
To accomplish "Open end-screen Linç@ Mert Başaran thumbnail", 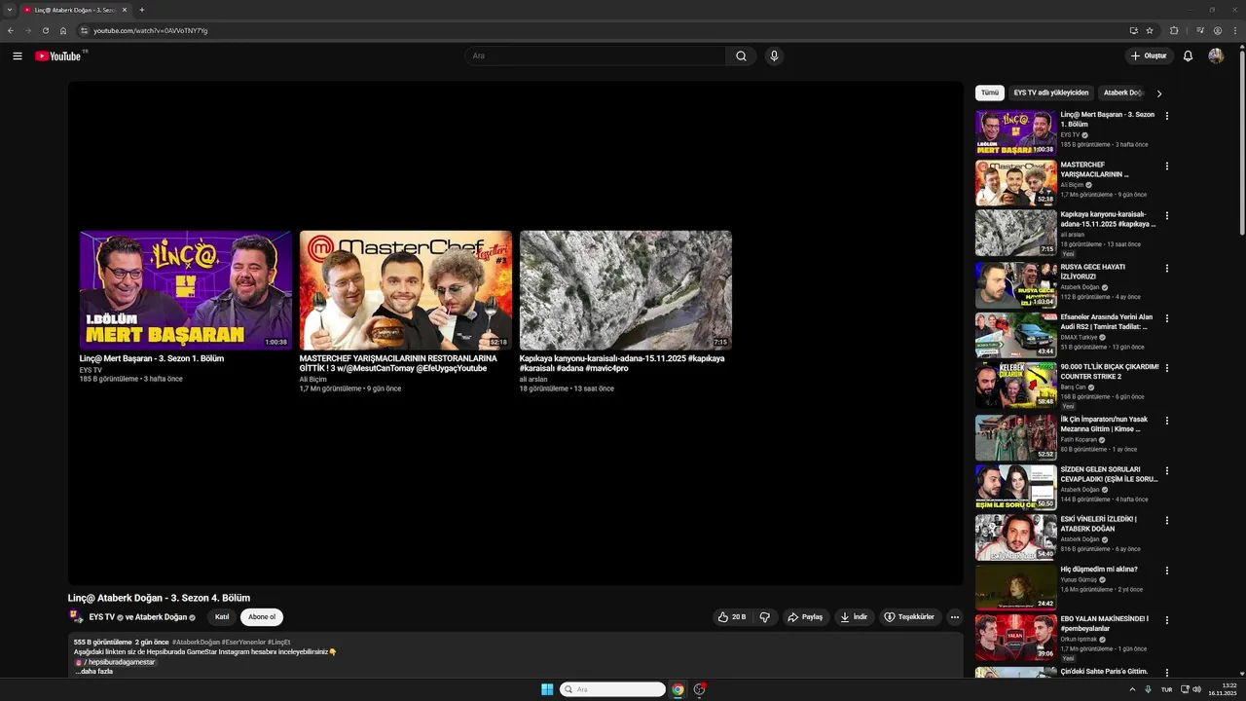I will coord(186,290).
